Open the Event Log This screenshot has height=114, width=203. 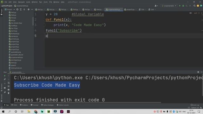point(195,105)
